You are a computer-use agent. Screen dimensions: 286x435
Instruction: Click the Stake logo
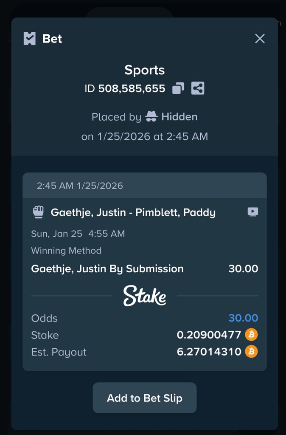click(145, 296)
